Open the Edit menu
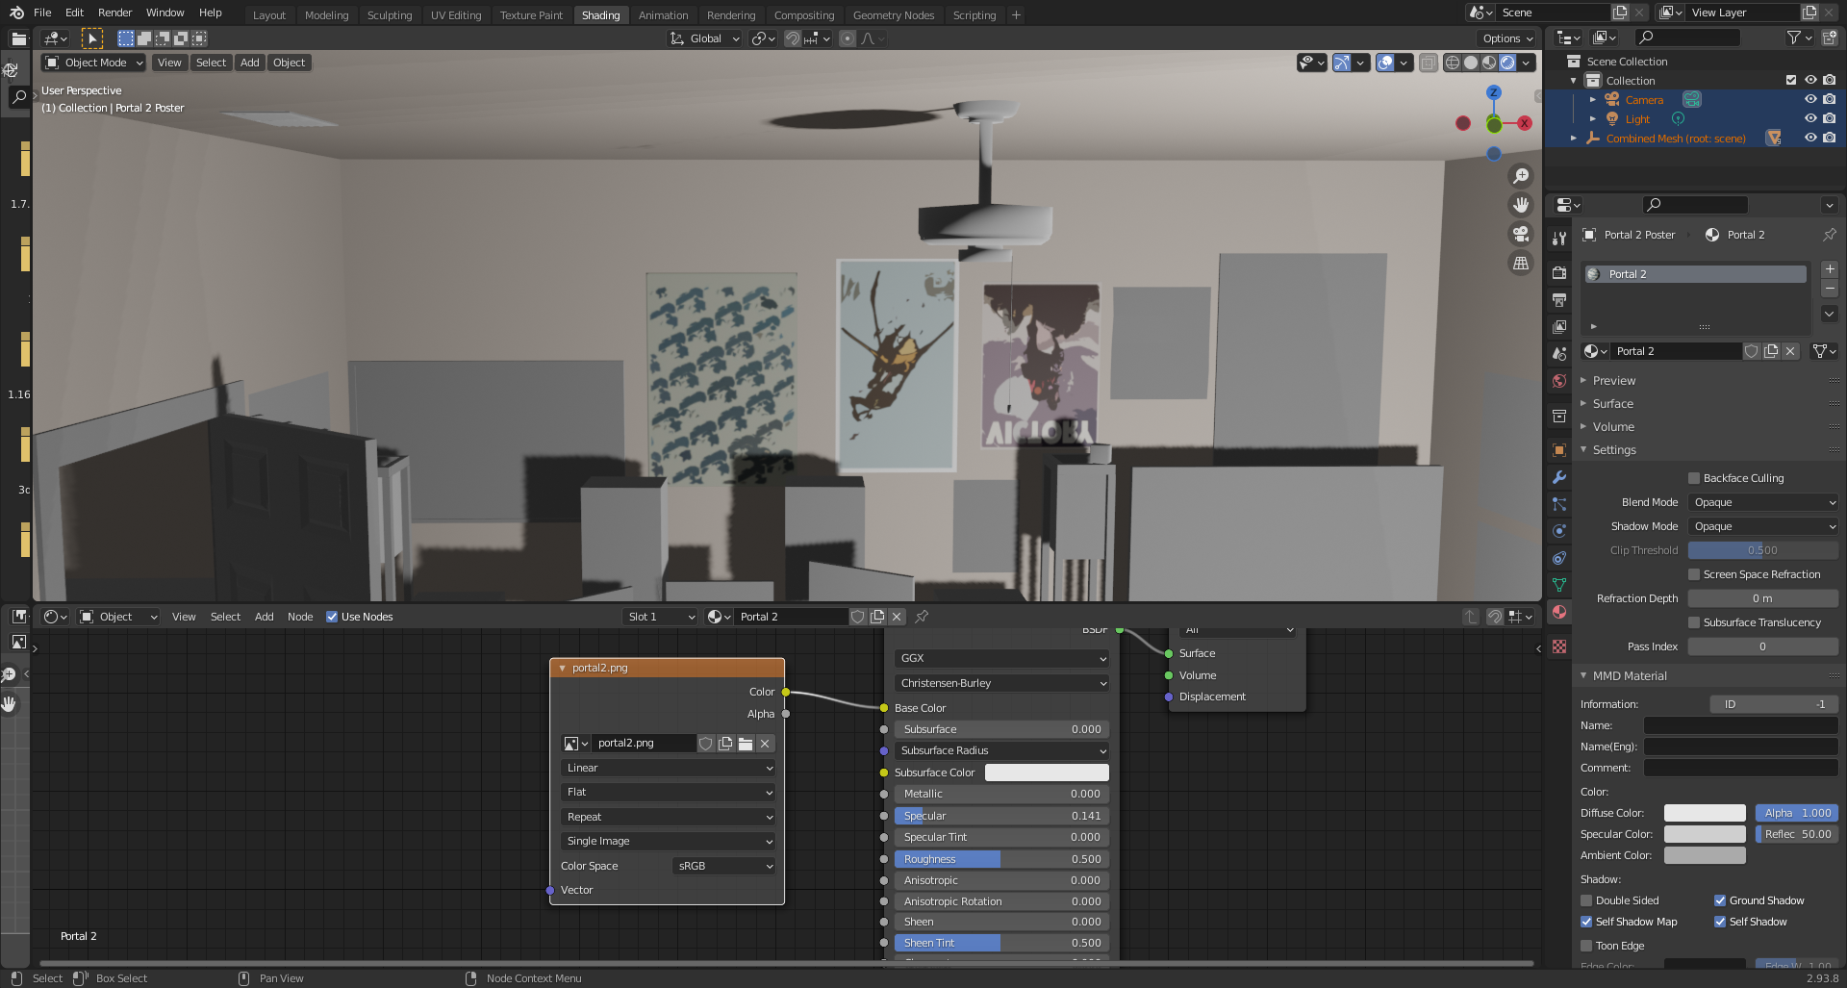The height and width of the screenshot is (988, 1847). pyautogui.click(x=73, y=13)
